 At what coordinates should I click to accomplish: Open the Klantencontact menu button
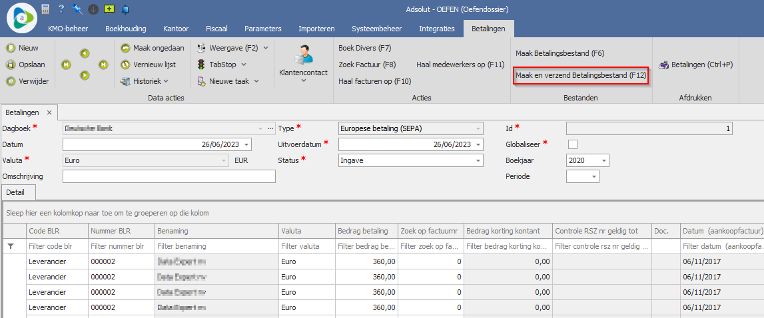tap(303, 65)
